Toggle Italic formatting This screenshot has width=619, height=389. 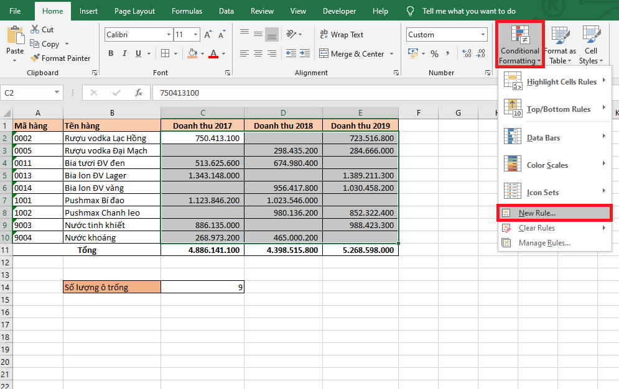coord(125,53)
